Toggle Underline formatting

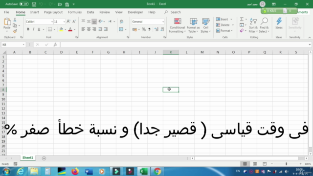pyautogui.click(x=39, y=29)
